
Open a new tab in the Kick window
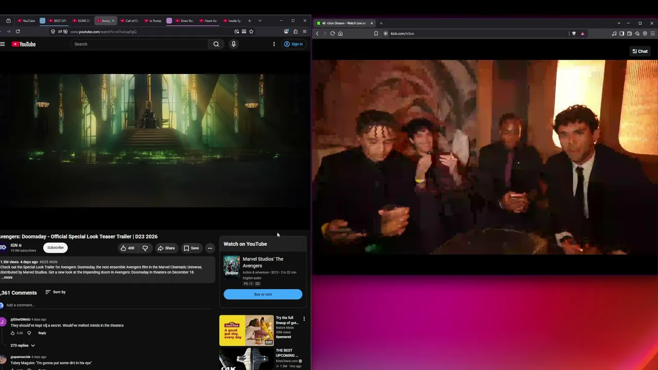point(381,23)
